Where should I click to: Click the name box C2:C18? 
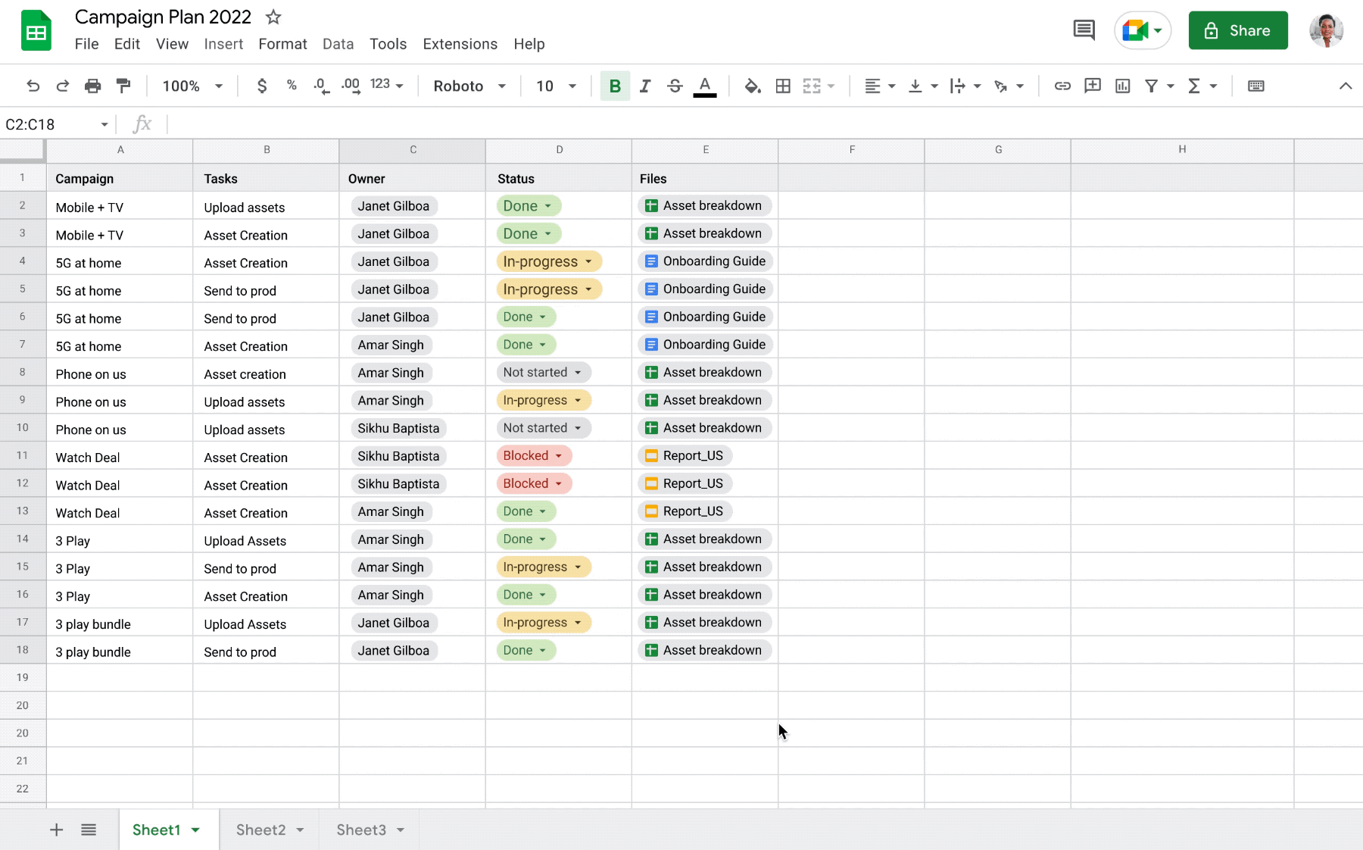point(58,124)
